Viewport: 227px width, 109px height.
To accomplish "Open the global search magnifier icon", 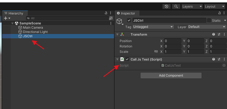I will coord(176,6).
